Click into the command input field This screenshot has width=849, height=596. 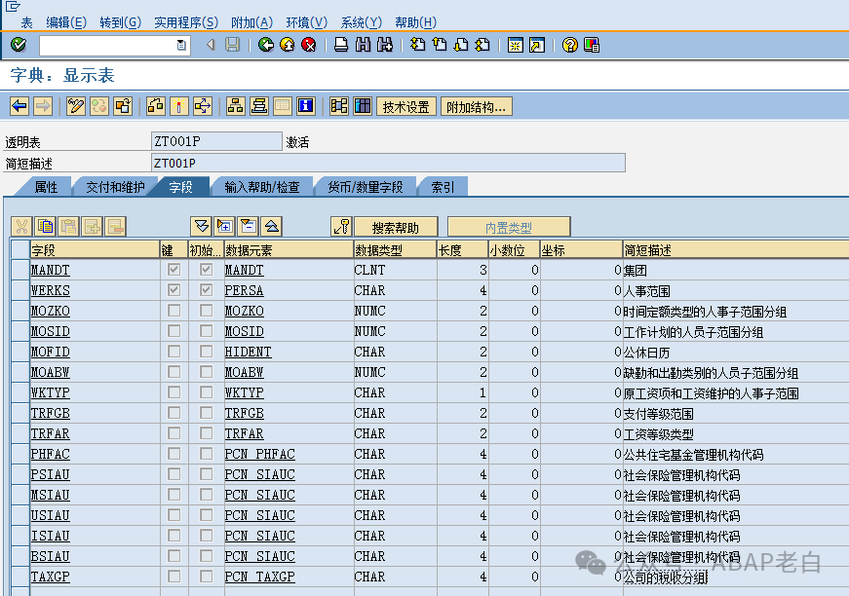point(108,45)
